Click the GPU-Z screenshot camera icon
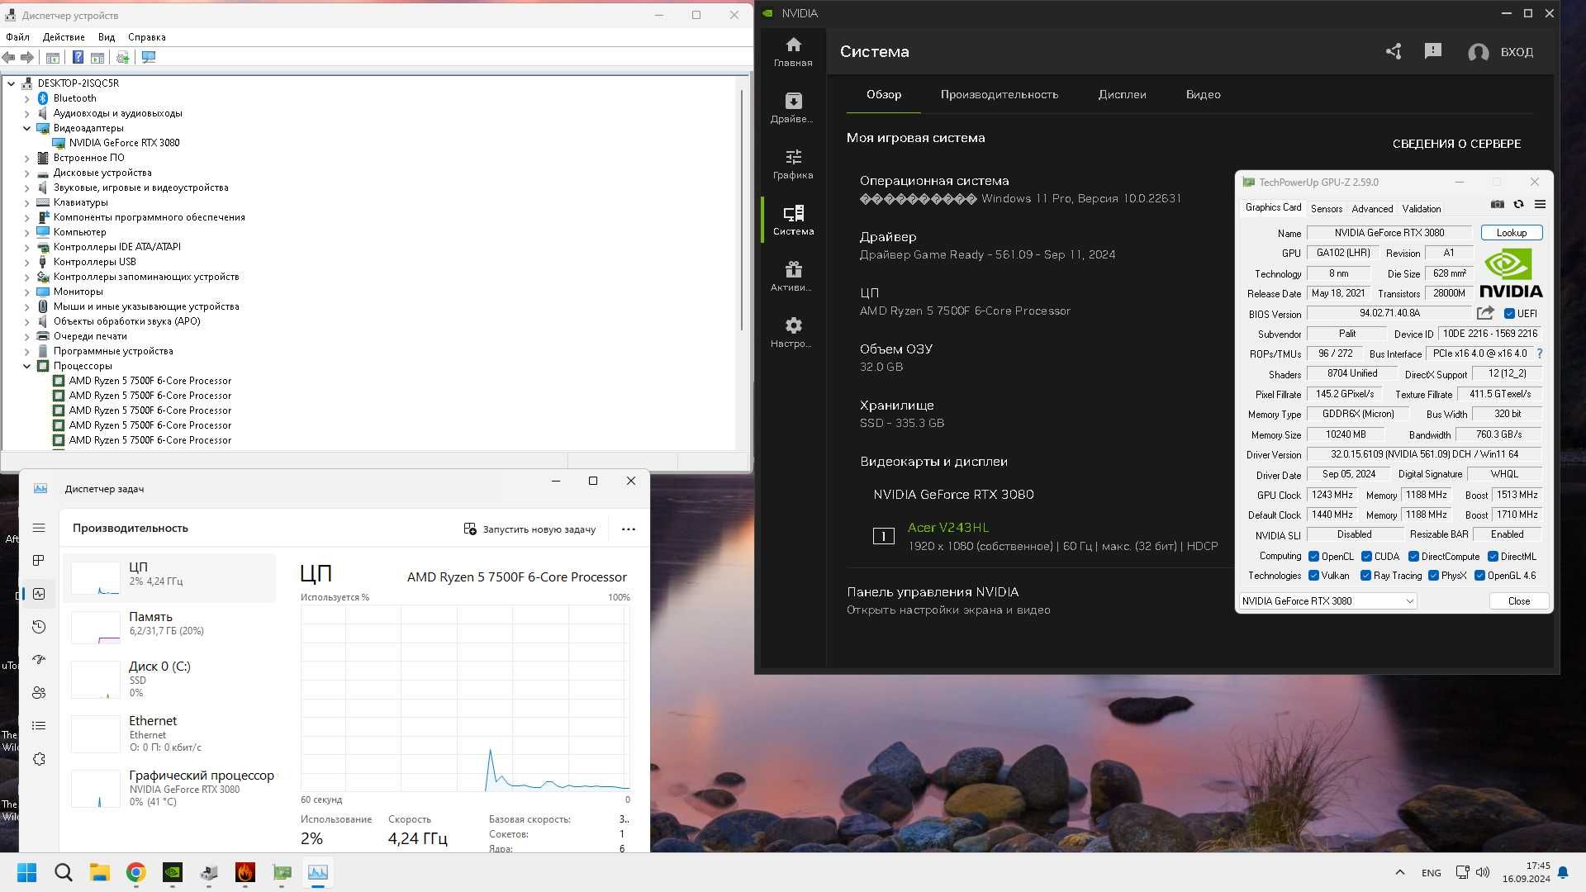Viewport: 1586px width, 892px height. pyautogui.click(x=1497, y=204)
